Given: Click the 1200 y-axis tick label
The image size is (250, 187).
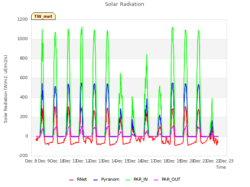Looking at the screenshot, I should [23, 19].
